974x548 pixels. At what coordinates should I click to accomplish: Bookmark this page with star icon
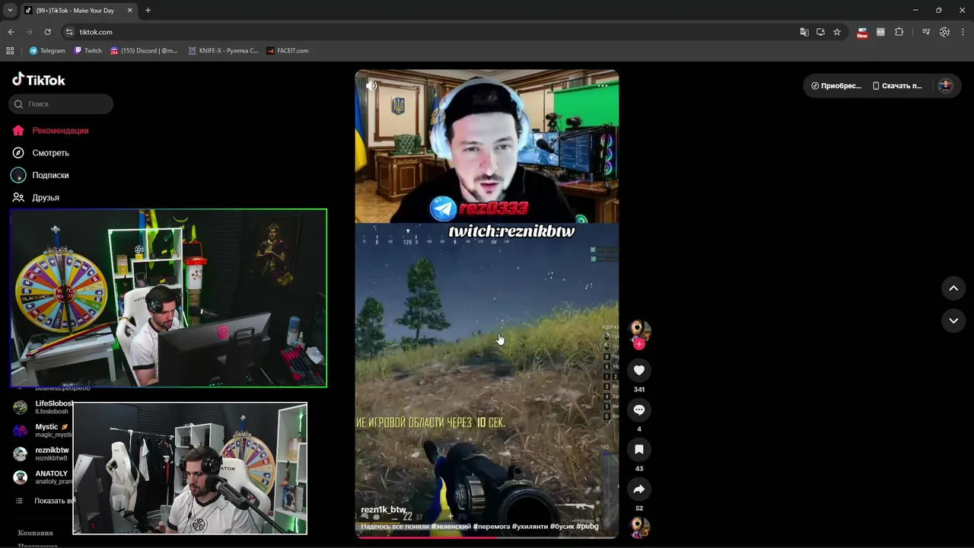coord(837,32)
